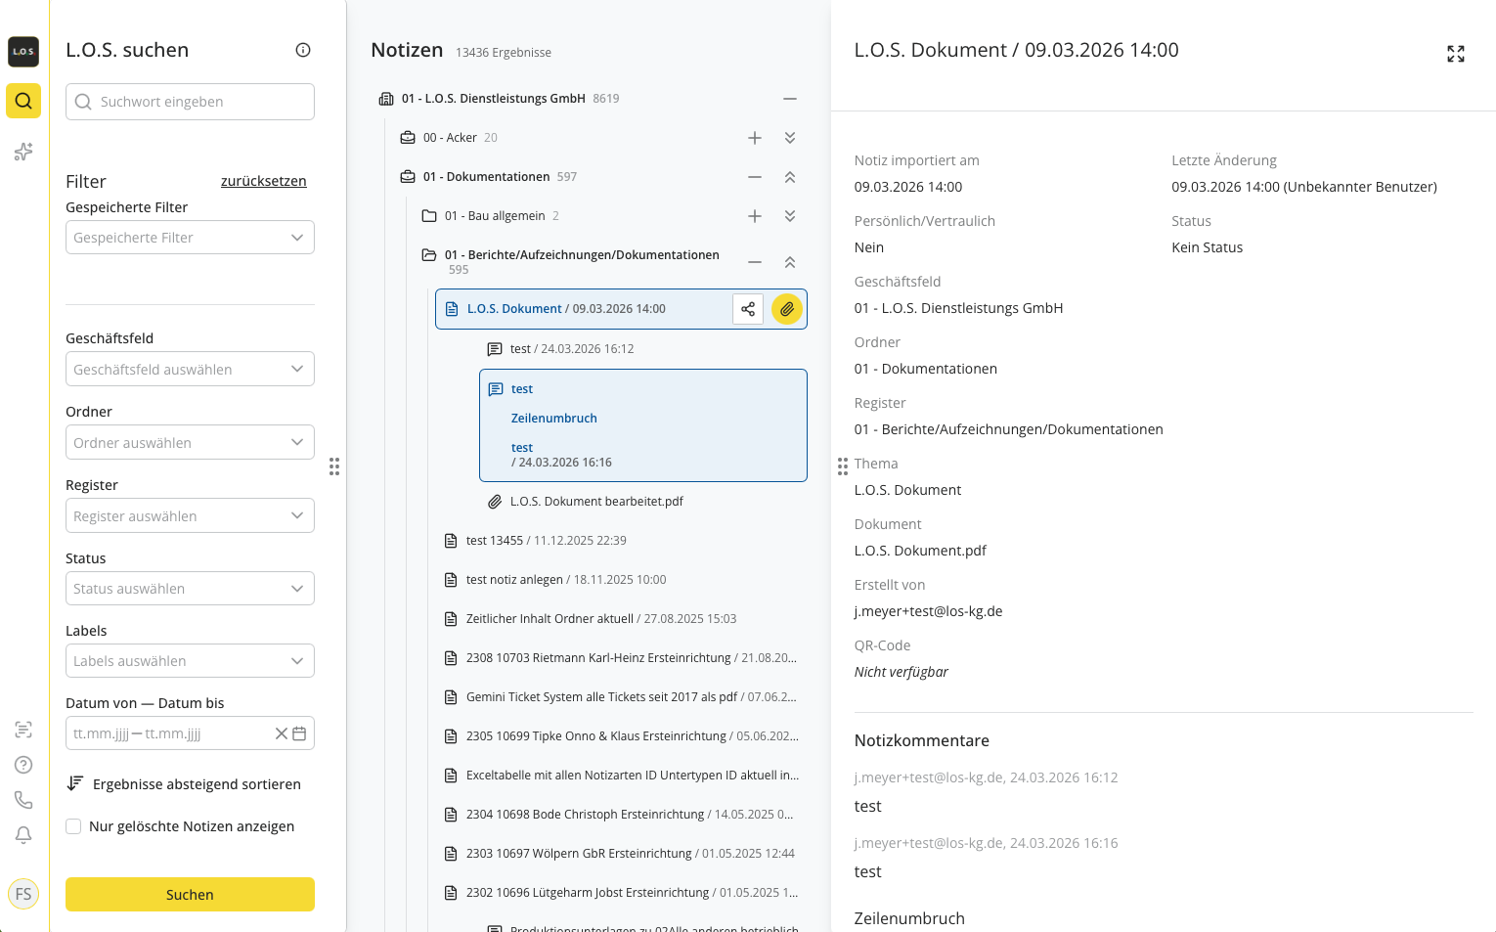This screenshot has height=932, width=1496.
Task: Click comment icon of test 24.03.2026 16:12
Action: (x=495, y=349)
